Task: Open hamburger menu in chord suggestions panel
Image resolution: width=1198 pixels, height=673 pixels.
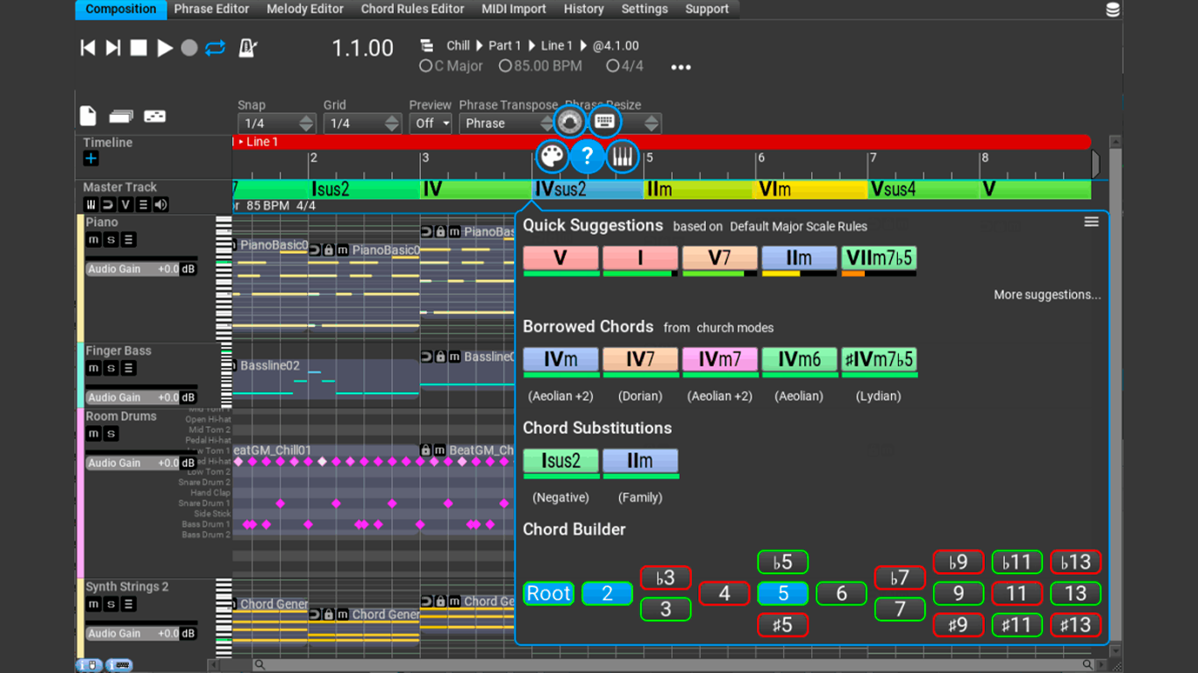Action: 1092,222
